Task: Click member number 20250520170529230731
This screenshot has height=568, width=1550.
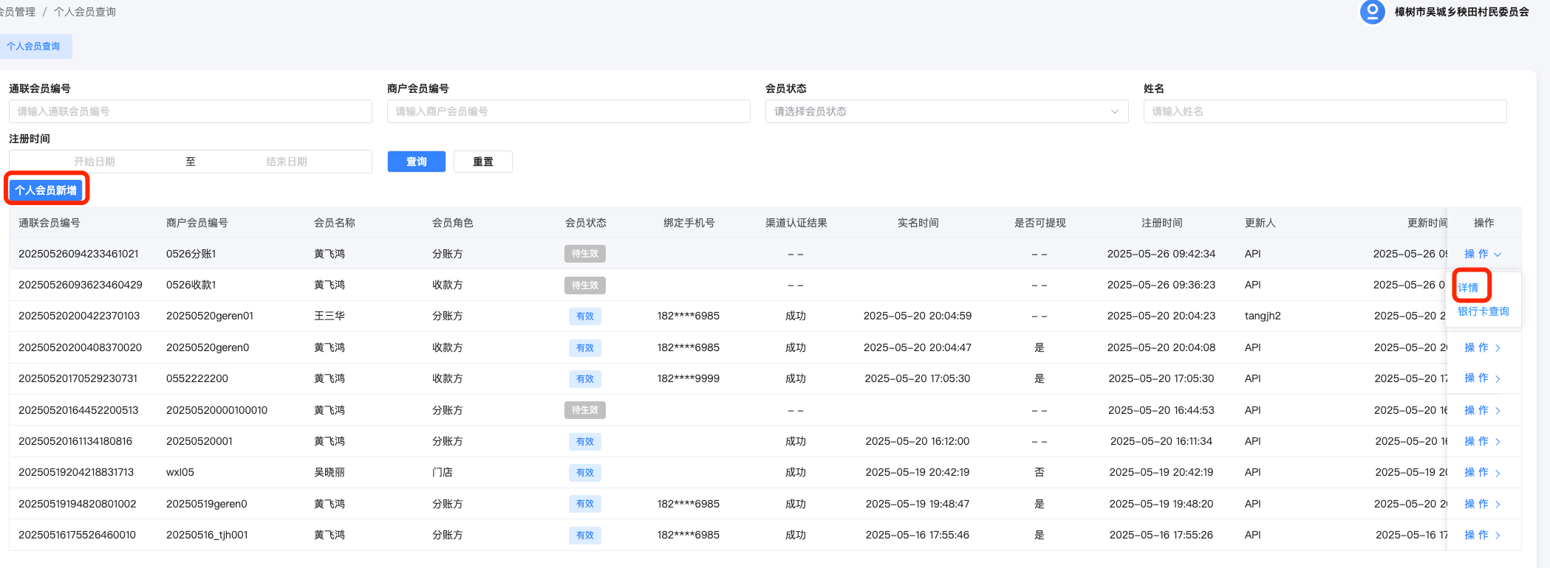Action: coord(78,378)
